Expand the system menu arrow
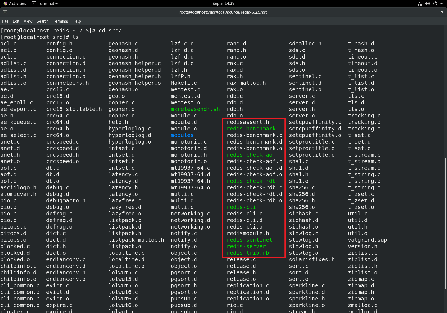Image resolution: width=447 pixels, height=313 pixels. [x=442, y=4]
